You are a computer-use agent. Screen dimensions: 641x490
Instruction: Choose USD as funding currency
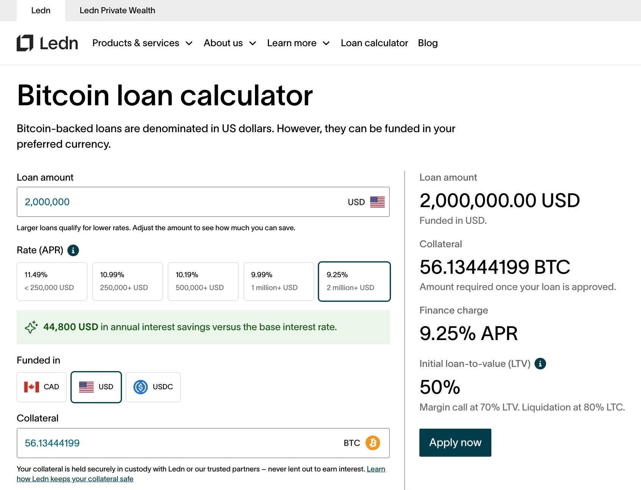point(96,387)
